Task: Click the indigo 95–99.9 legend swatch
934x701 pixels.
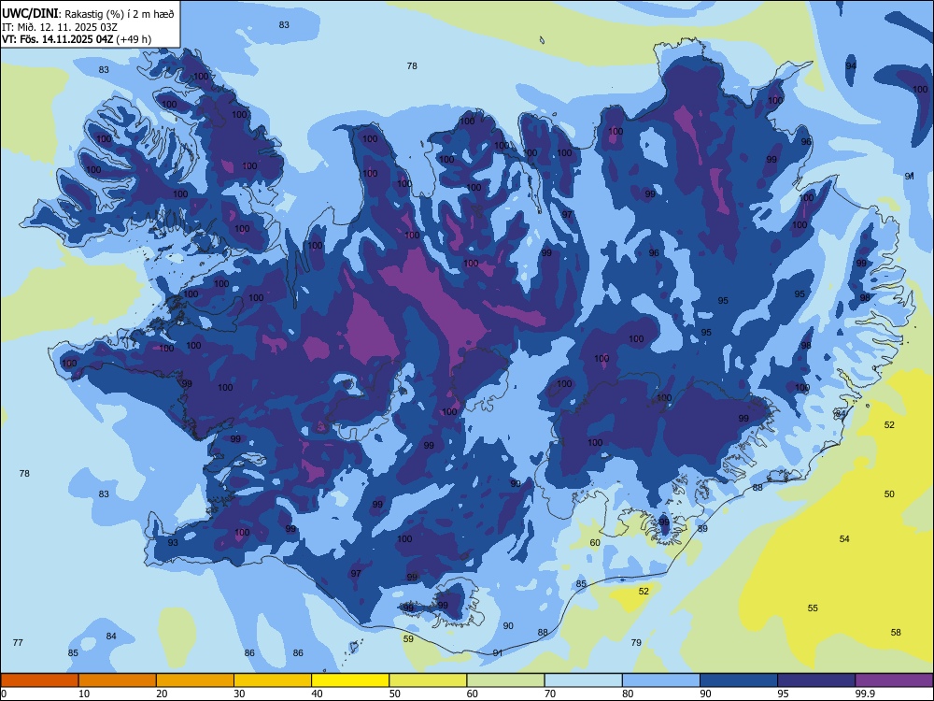Action: 816,680
